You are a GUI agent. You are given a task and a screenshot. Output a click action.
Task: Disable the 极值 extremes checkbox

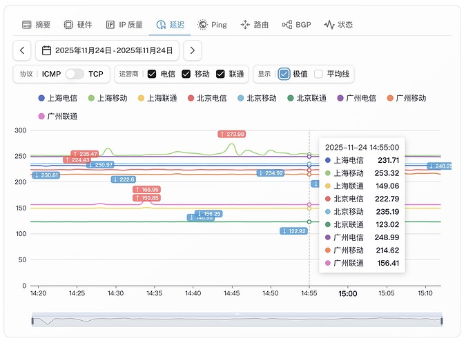(x=284, y=74)
